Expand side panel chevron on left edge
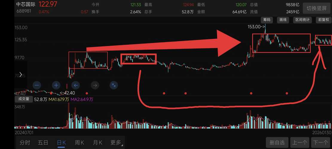The width and height of the screenshot is (332, 149). click(21, 74)
